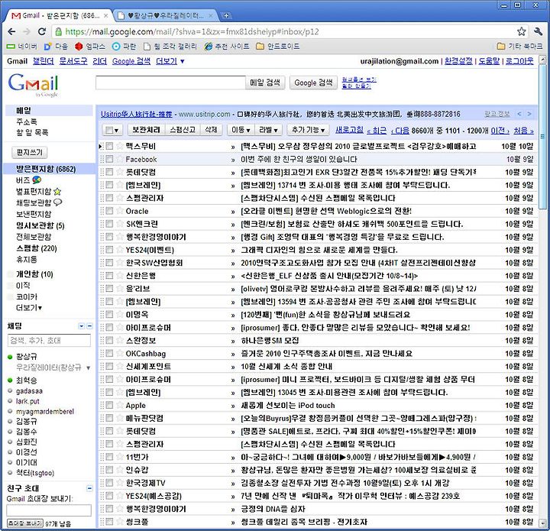Star the 맥스무비 email
The height and width of the screenshot is (531, 550).
pos(119,146)
